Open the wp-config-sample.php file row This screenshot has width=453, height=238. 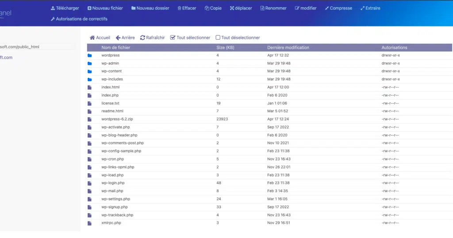[269, 151]
